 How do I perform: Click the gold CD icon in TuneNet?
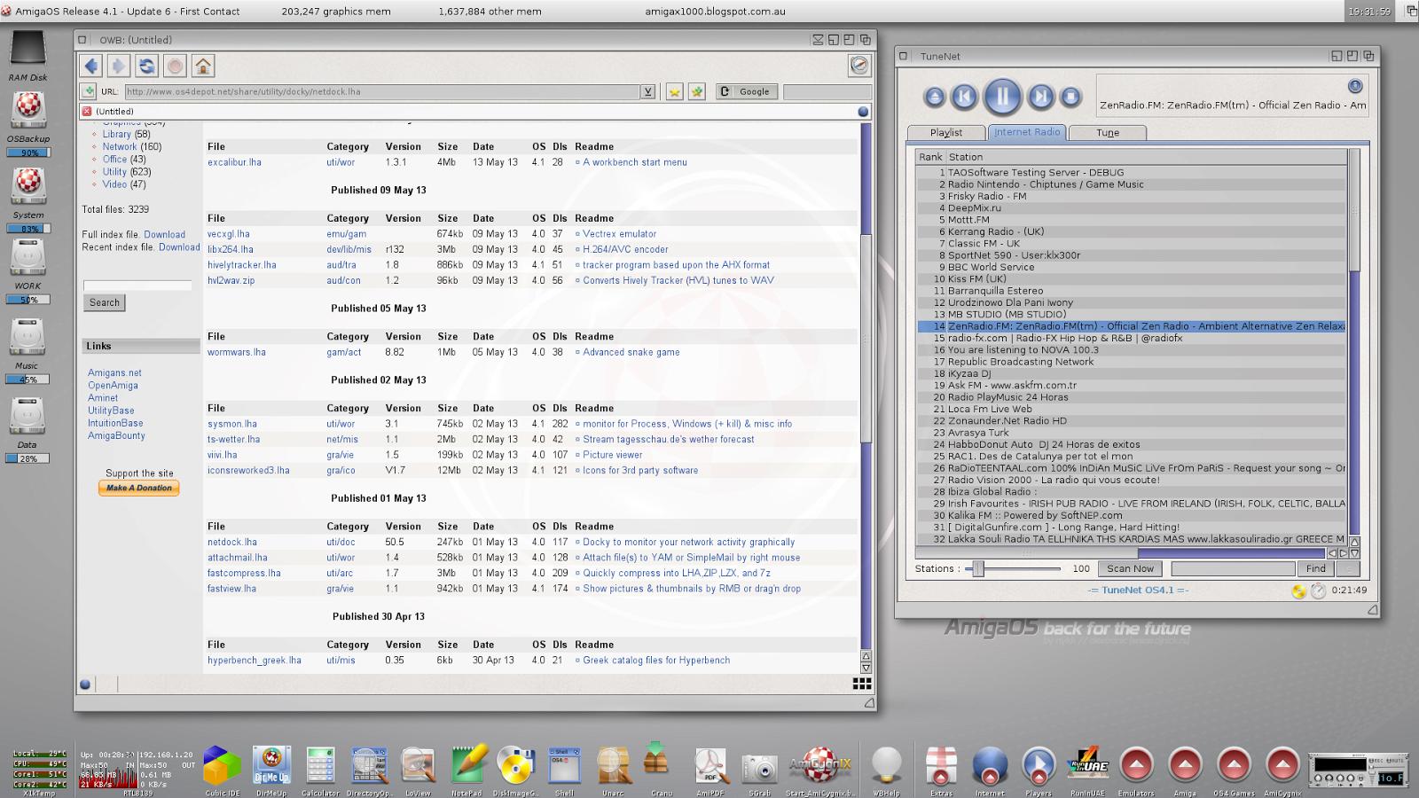click(1299, 591)
